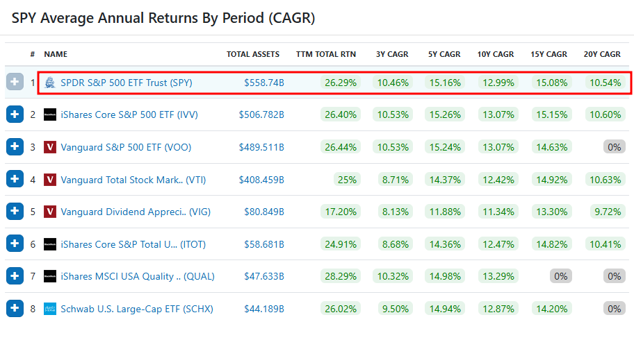Click QUAL 10Y CAGR value 13.29%
634x340 pixels.
click(498, 277)
